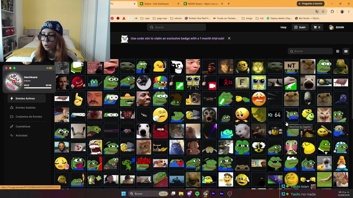Focus the top Buscar search field
353x198 pixels.
176,27
